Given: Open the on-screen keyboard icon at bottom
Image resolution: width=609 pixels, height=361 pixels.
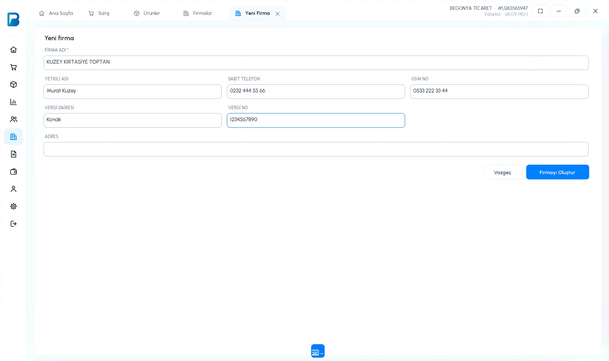Looking at the screenshot, I should click(318, 351).
